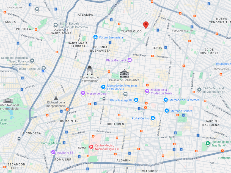231x173 pixels.
Task: Click the Fórum Buenavista label
Action: (x=111, y=37)
